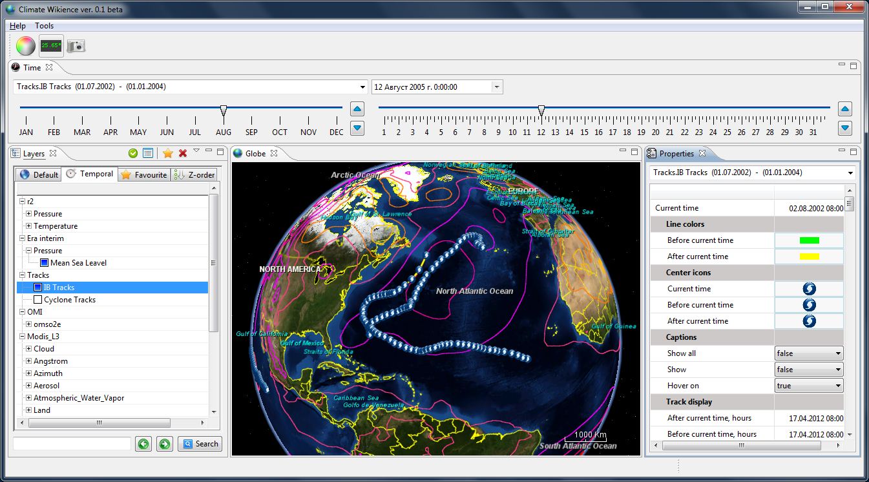Open the Layers view menu triangle
Screen dimensions: 869x482
(x=196, y=151)
